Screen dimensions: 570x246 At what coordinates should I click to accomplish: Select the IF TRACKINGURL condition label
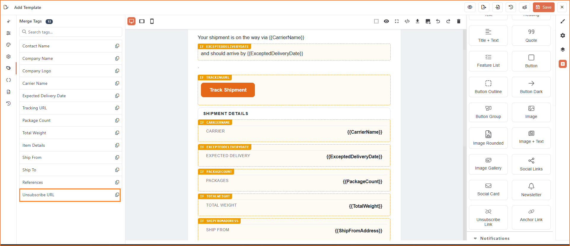pos(215,78)
